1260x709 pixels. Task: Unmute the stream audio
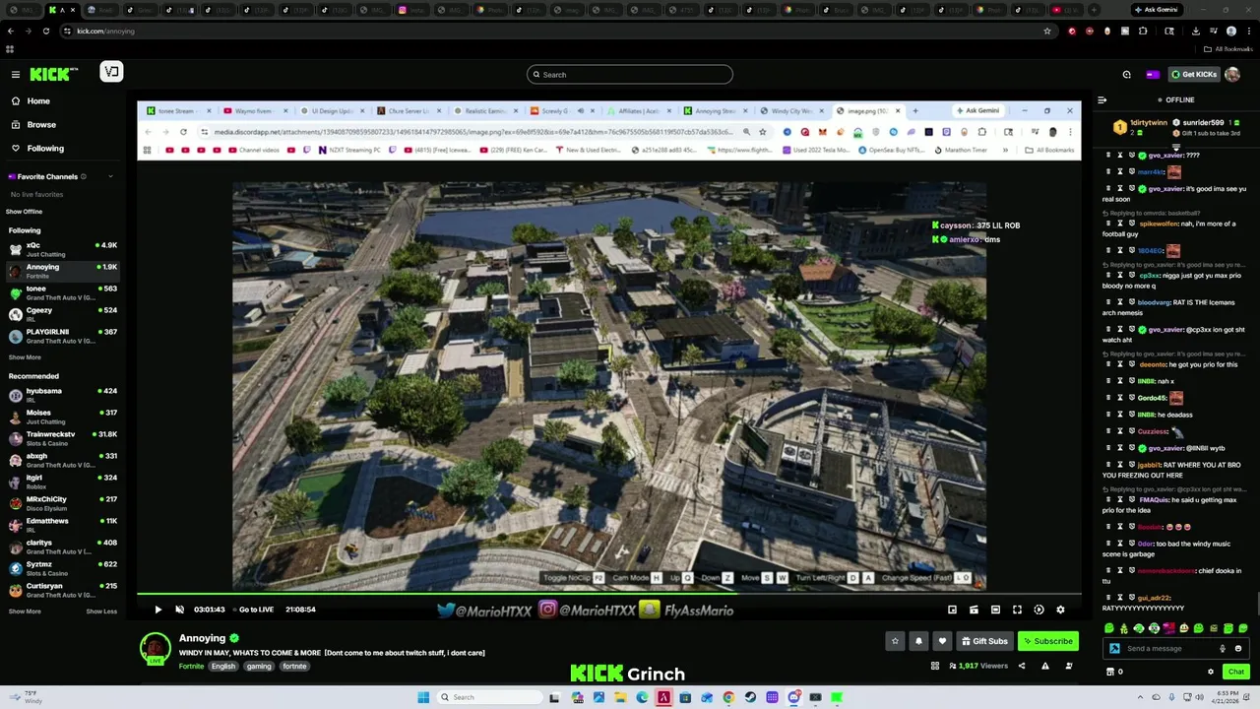(x=179, y=610)
